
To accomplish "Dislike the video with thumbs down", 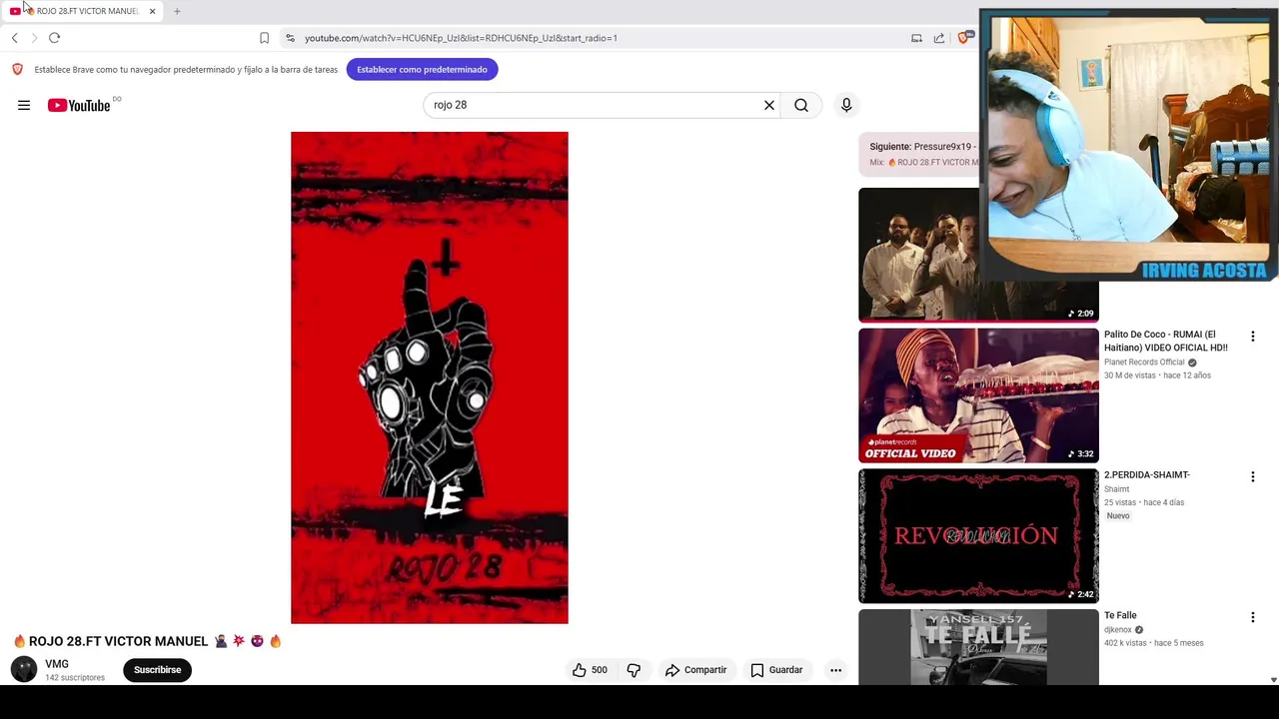I will (x=634, y=670).
